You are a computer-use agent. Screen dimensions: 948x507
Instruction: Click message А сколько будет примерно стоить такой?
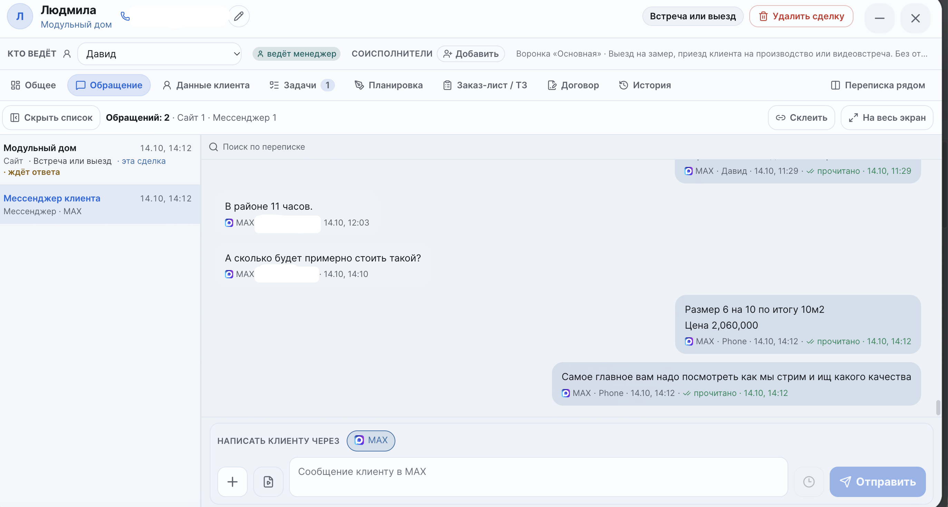[323, 258]
